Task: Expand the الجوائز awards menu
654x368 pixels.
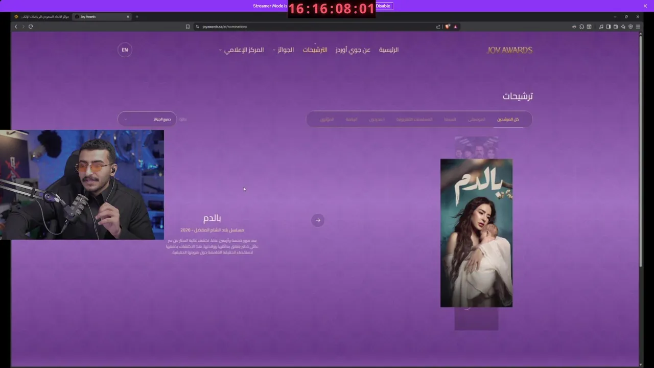Action: (283, 50)
